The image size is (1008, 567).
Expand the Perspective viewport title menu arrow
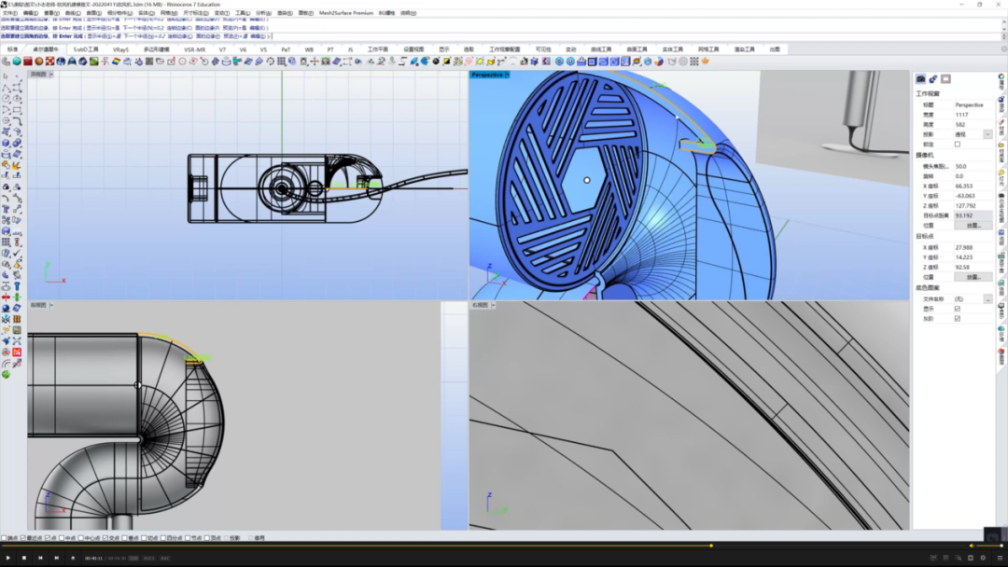pos(507,75)
